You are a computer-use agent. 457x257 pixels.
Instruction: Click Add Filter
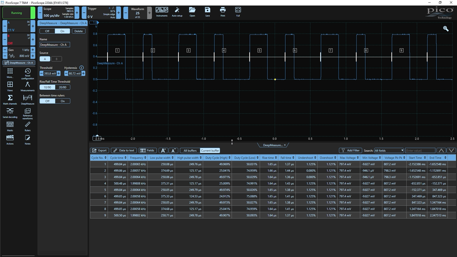(350, 150)
